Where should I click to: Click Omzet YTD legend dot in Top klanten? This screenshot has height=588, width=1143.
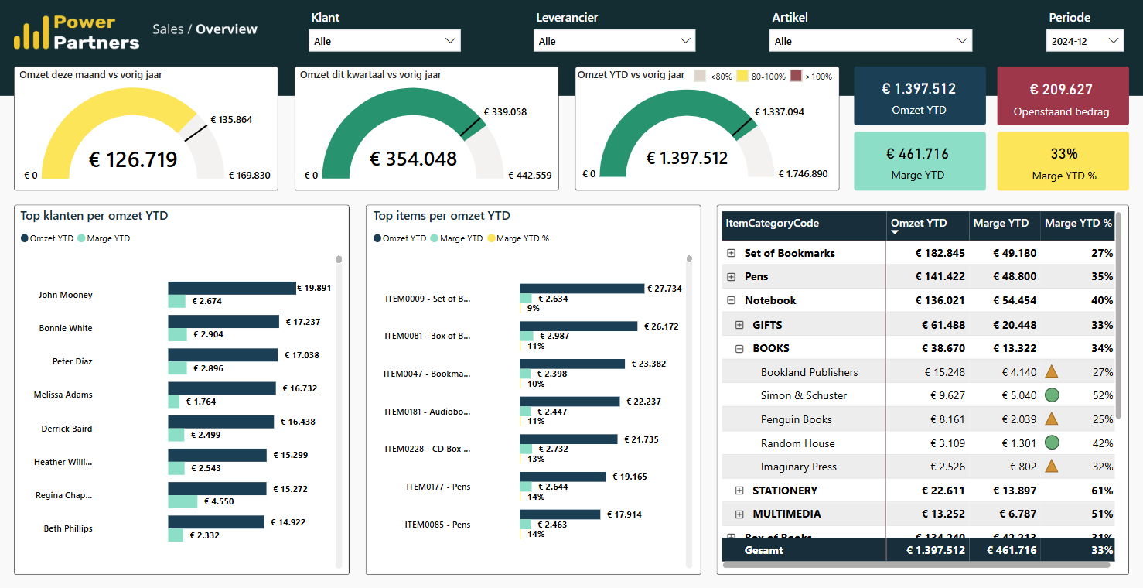(x=25, y=238)
